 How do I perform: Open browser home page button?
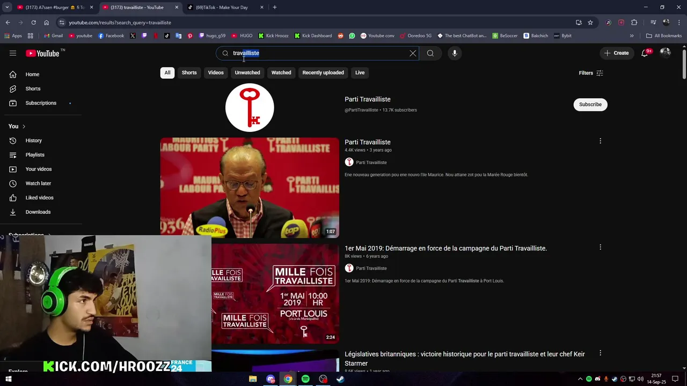click(x=46, y=23)
